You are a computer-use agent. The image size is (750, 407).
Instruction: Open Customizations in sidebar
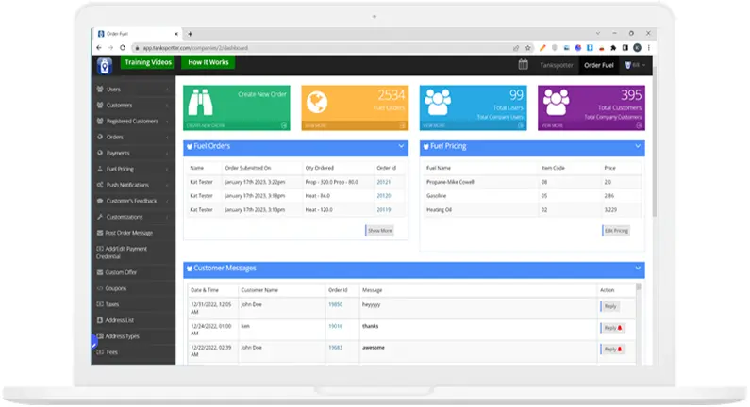click(x=133, y=217)
